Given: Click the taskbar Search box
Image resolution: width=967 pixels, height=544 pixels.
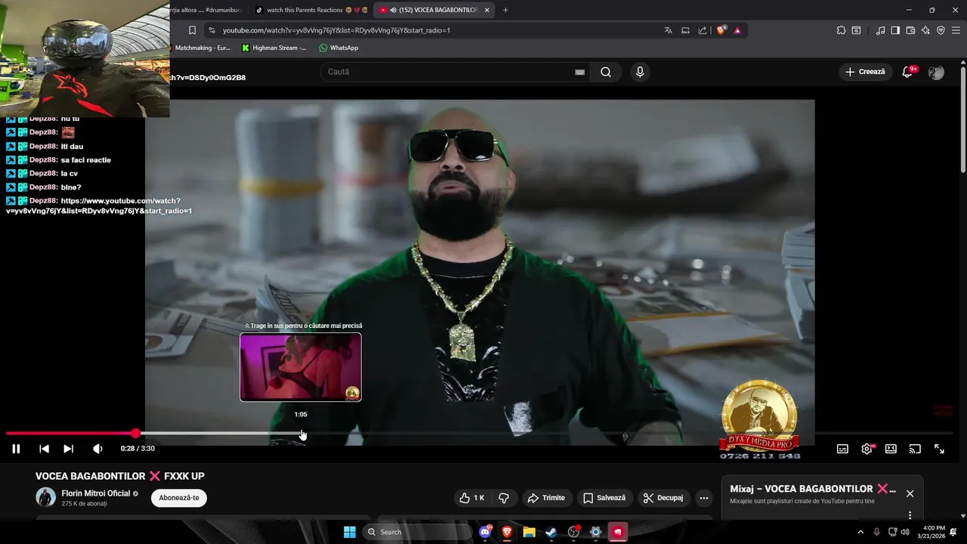Looking at the screenshot, I should (418, 532).
